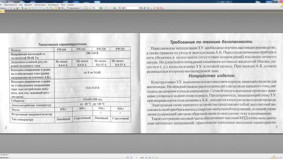Screen dimensions: 283x159
Task: Open the Параметры dropdown in status bar
Action: (x=5, y=158)
